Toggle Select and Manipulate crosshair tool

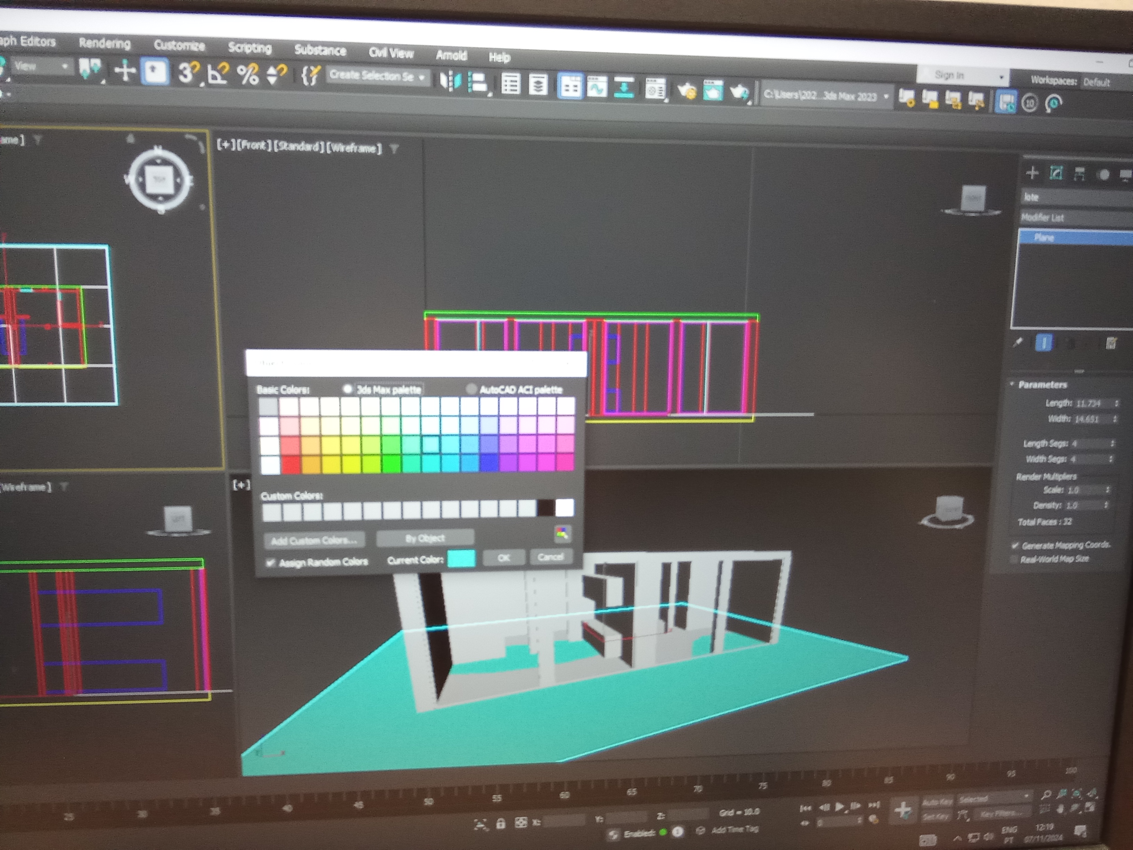point(125,71)
